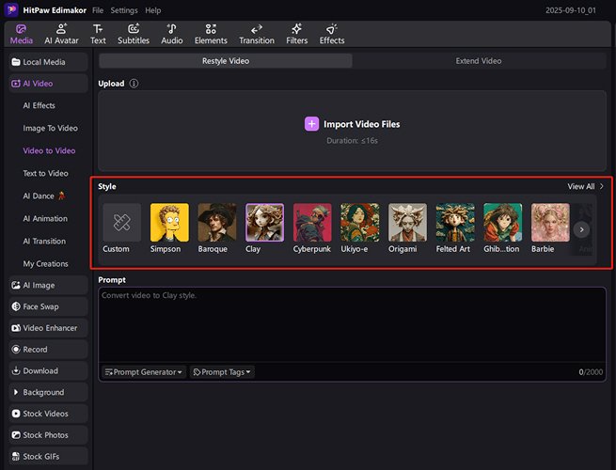The image size is (616, 470).
Task: Open the Effects panel
Action: [332, 34]
